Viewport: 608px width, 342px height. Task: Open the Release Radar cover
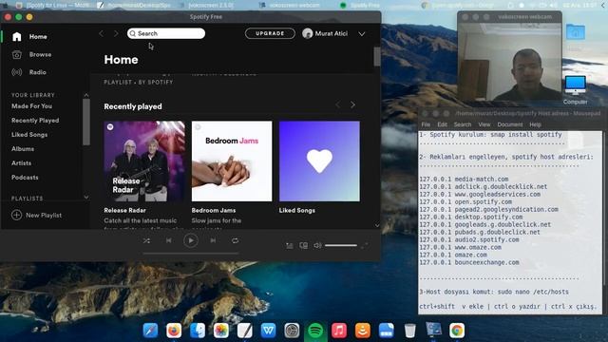click(x=144, y=161)
